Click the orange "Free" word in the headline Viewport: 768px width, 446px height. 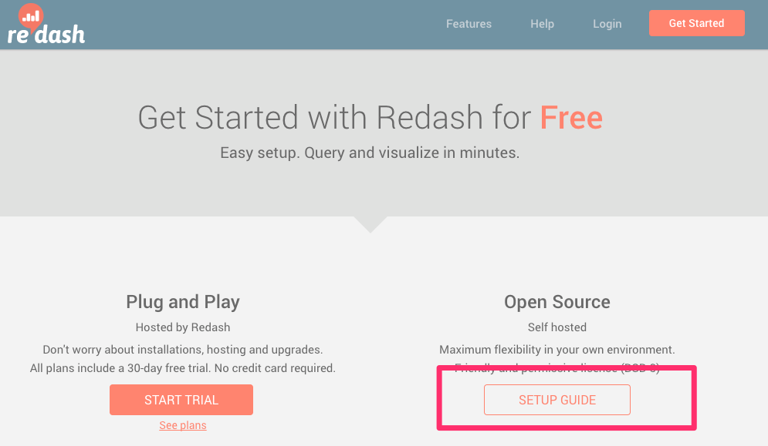[571, 118]
